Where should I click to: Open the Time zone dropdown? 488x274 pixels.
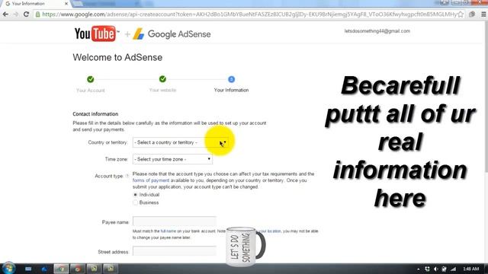coord(172,159)
